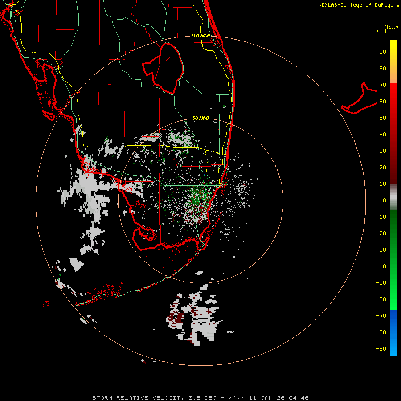Click the 30 value on the velocity scale
Screen dimensions: 401x401
[383, 151]
